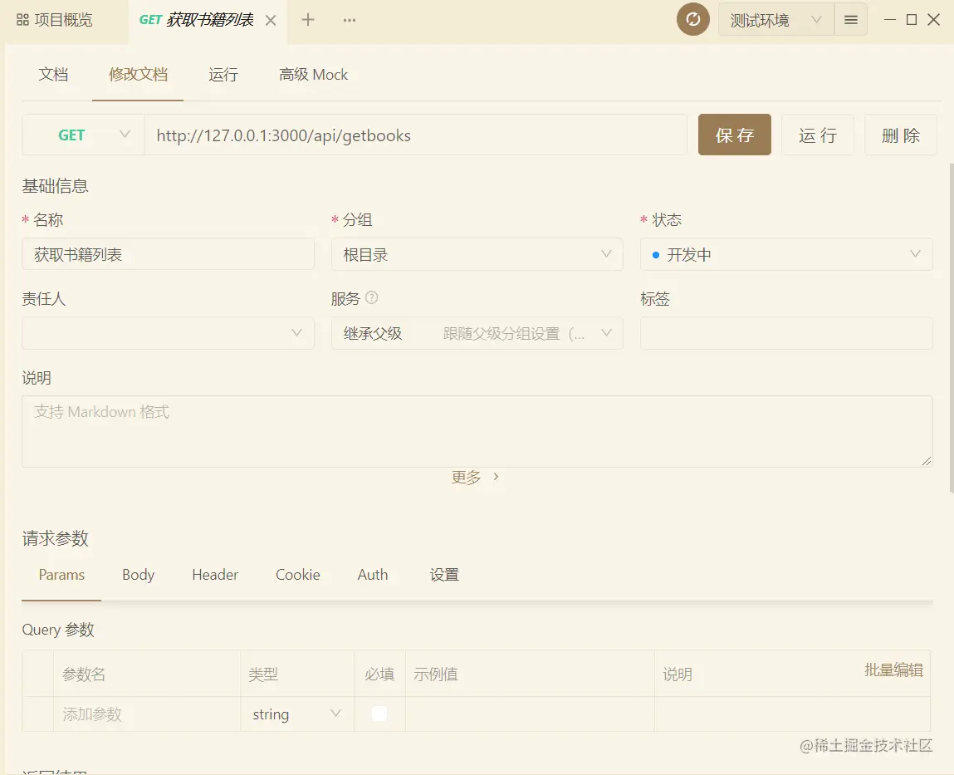
Task: Select the Cookie tab
Action: coord(297,575)
